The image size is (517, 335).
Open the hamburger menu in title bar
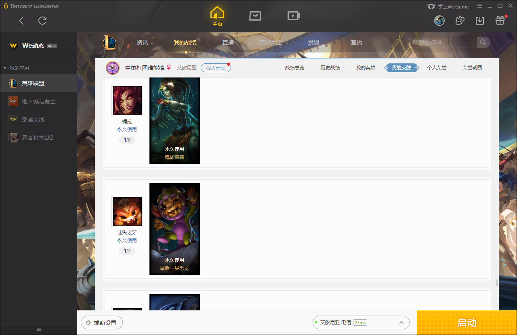[480, 6]
